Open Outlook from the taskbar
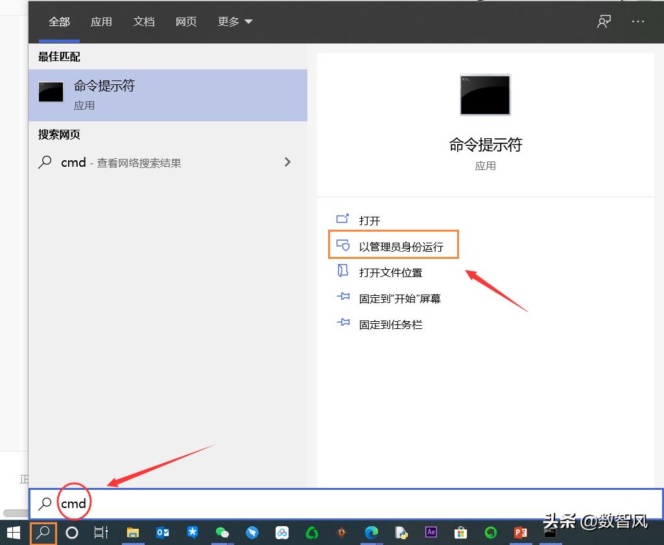 tap(162, 533)
